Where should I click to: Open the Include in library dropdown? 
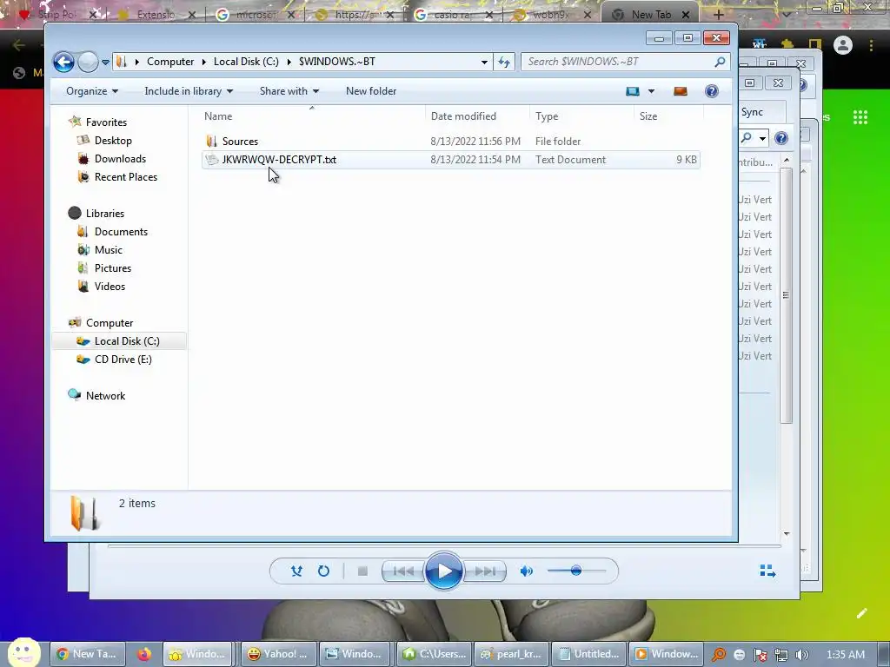[189, 91]
